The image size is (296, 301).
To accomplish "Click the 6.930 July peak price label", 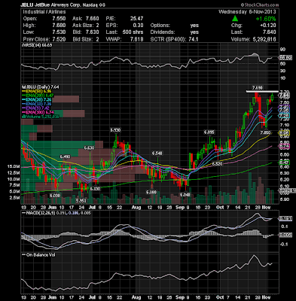I will pos(115,130).
